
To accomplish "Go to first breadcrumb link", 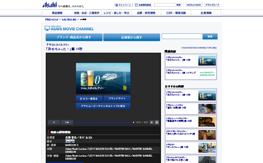I will coord(52,19).
